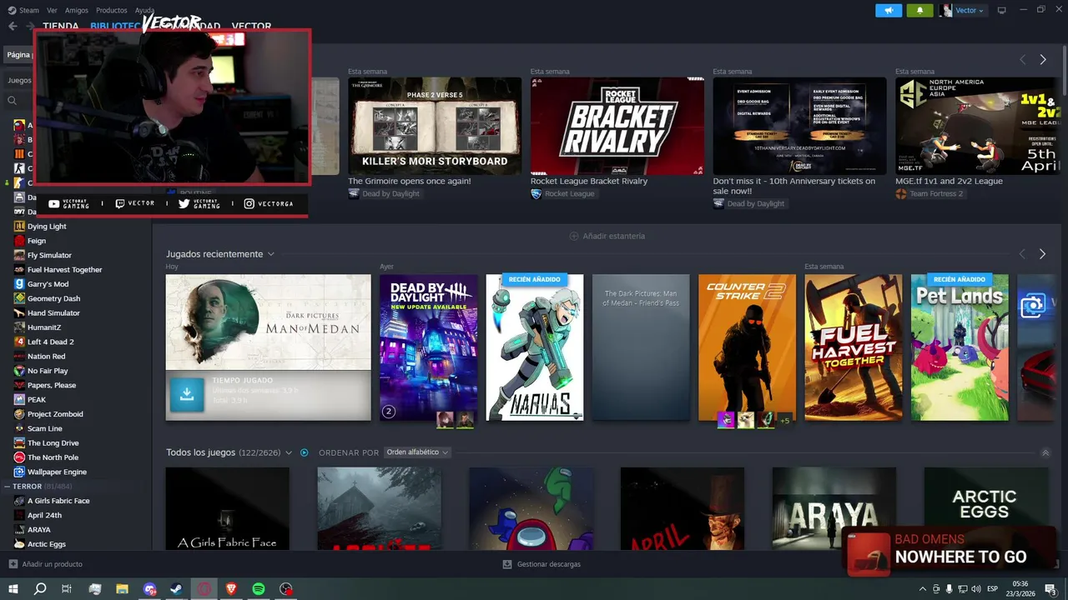Open The Grimoire opens once again news
Viewport: 1068px width, 600px height.
click(x=410, y=181)
